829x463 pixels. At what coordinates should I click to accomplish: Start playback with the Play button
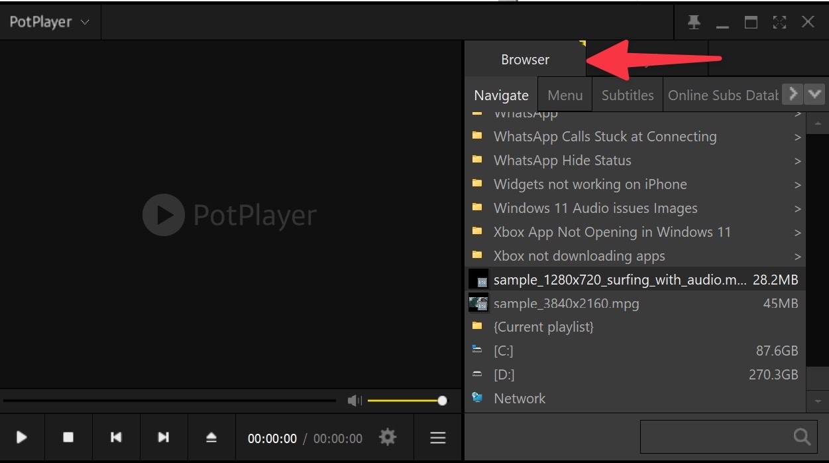[x=22, y=437]
